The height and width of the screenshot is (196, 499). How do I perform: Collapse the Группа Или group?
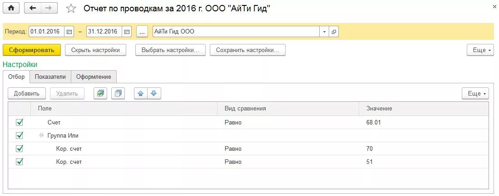pos(41,135)
